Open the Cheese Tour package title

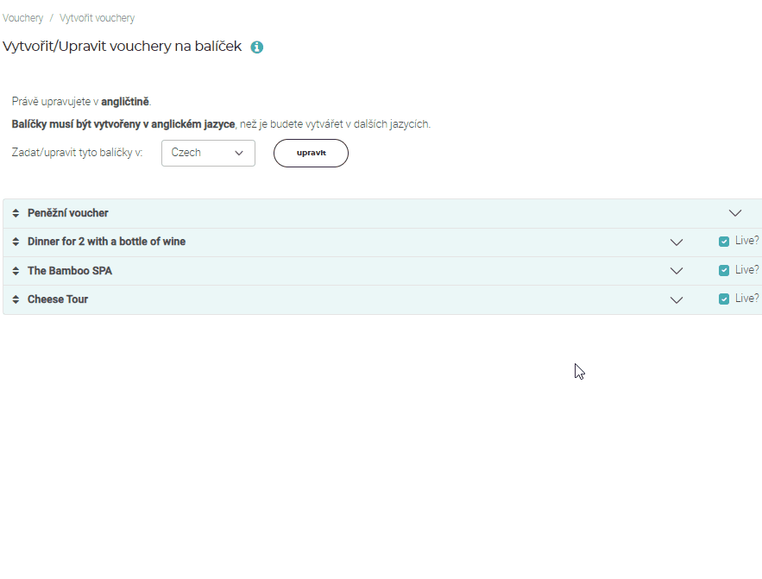58,299
